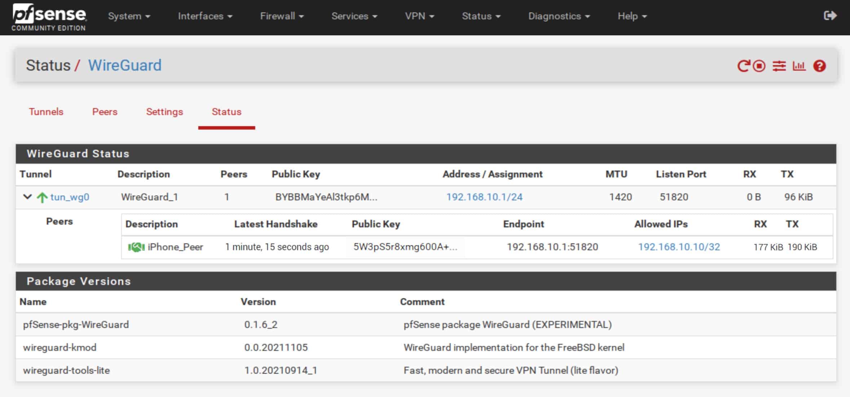Image resolution: width=850 pixels, height=397 pixels.
Task: Click version 0.0.20211105
Action: coord(276,347)
